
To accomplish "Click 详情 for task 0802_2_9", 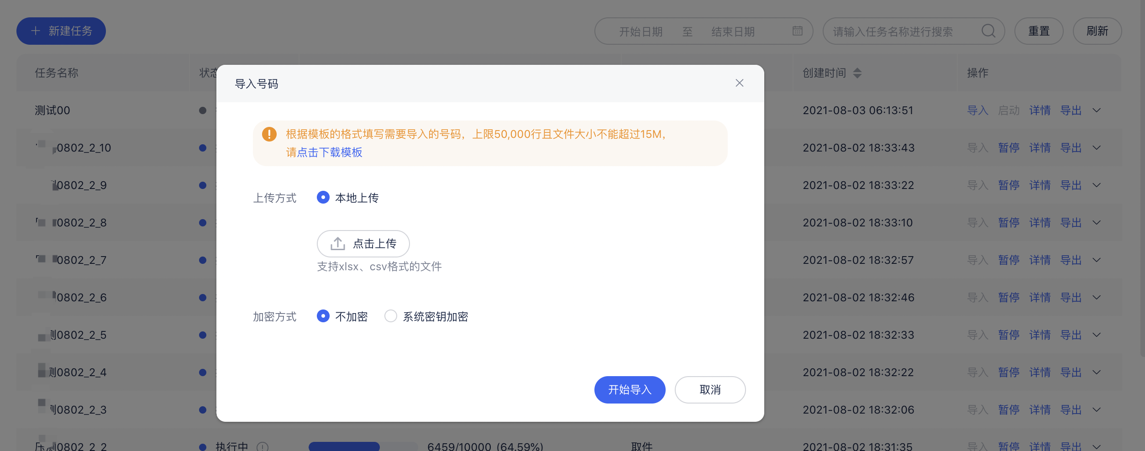I will coord(1040,185).
